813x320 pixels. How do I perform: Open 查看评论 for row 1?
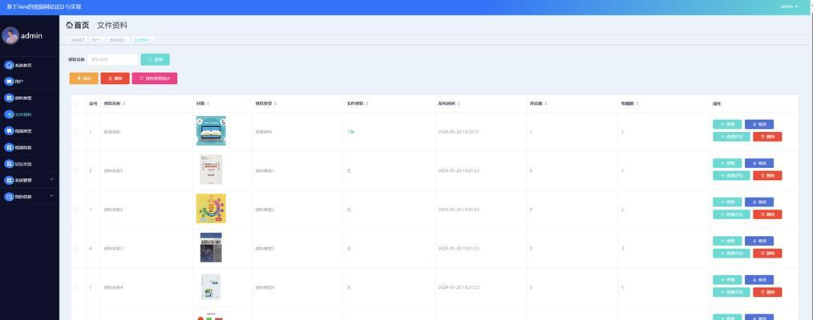point(731,137)
